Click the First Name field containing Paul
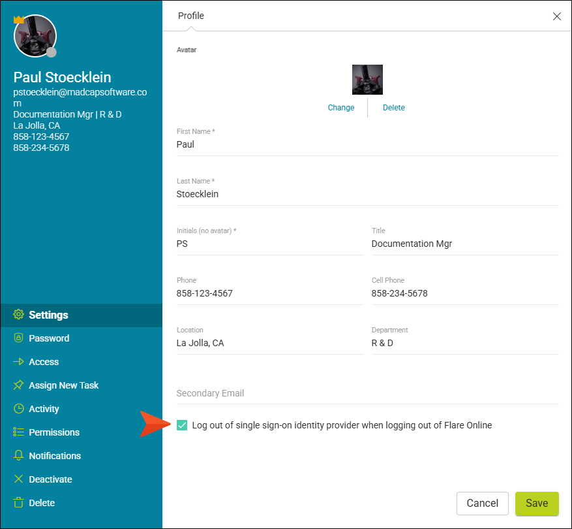572x529 pixels. coord(367,144)
